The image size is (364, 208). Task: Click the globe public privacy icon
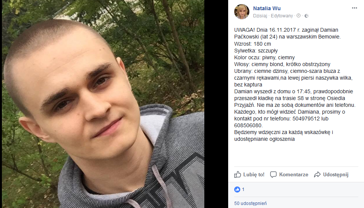[306, 16]
